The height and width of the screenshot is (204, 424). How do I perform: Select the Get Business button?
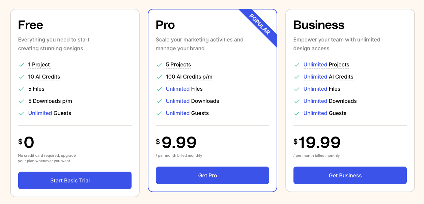[x=350, y=175]
